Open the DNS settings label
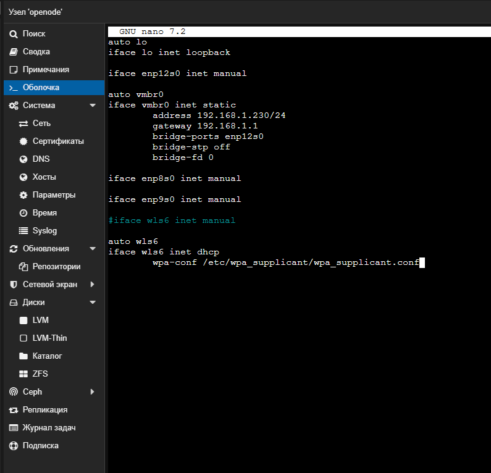Screen dimensions: 491x473 [41, 159]
